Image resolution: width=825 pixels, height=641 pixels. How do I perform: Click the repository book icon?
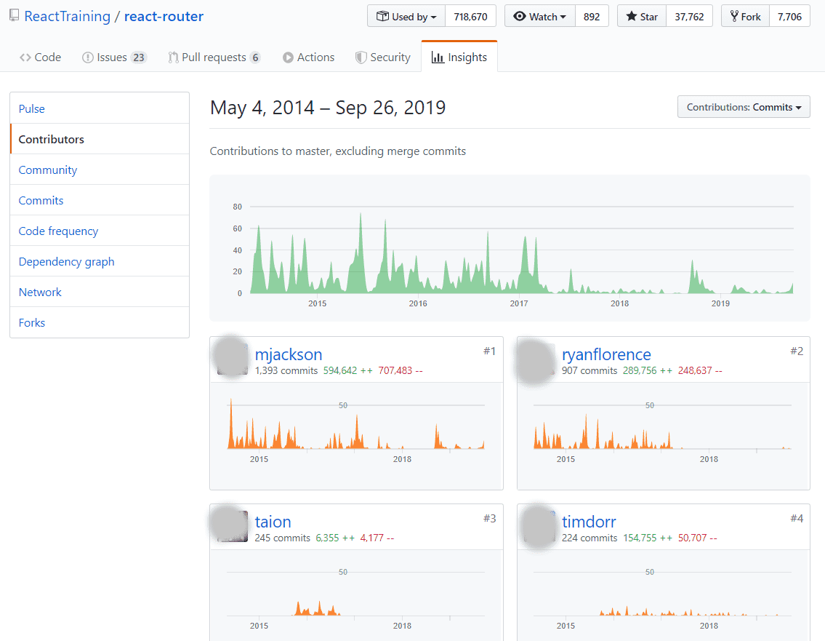(x=15, y=16)
